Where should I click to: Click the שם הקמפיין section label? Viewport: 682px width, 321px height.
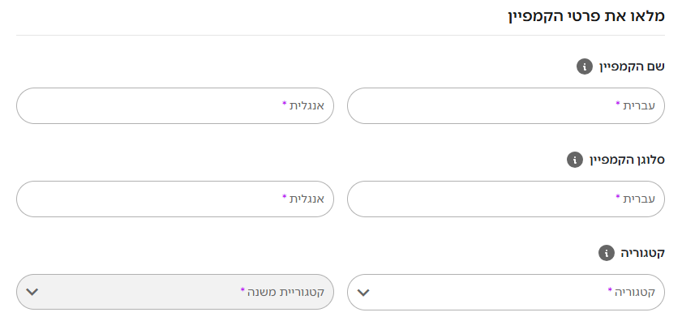pyautogui.click(x=632, y=66)
